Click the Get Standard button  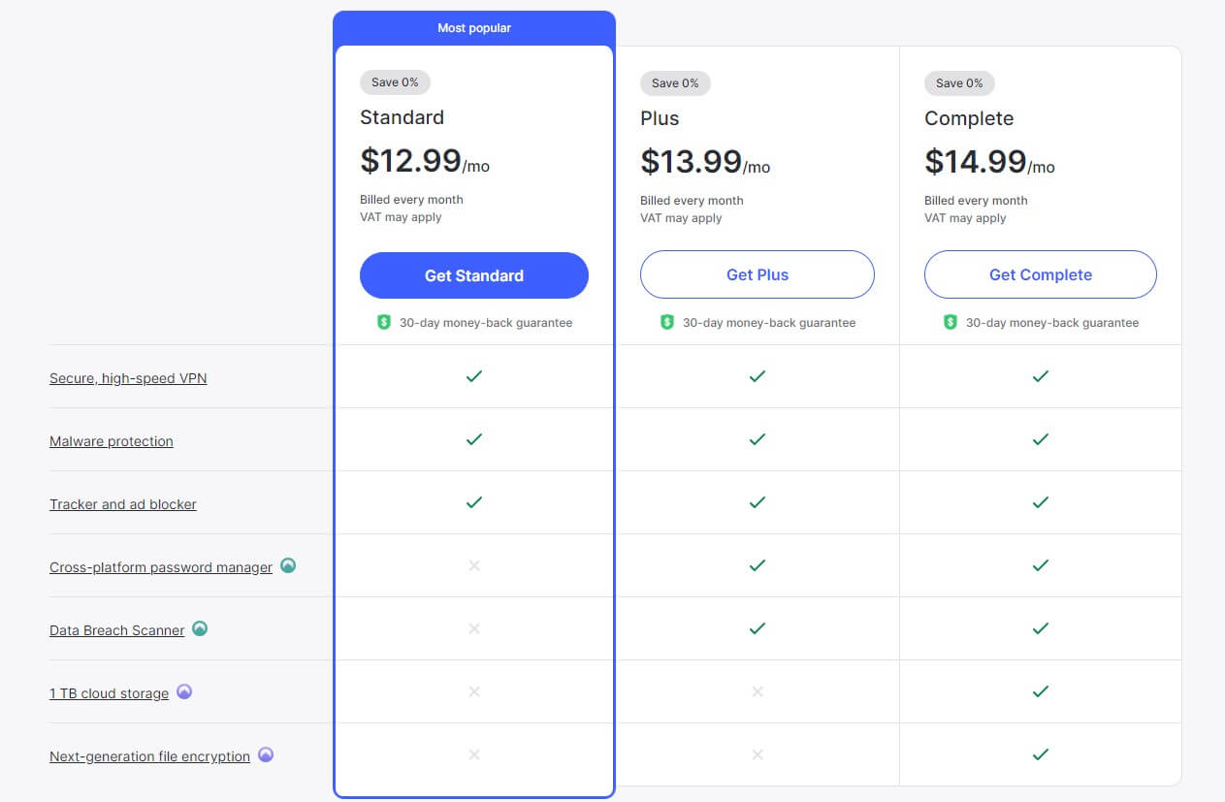[474, 275]
